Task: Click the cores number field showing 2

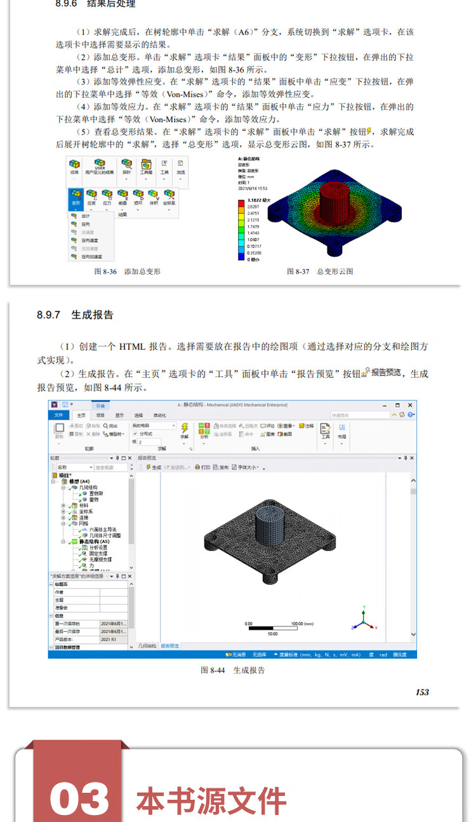Action: point(150,441)
